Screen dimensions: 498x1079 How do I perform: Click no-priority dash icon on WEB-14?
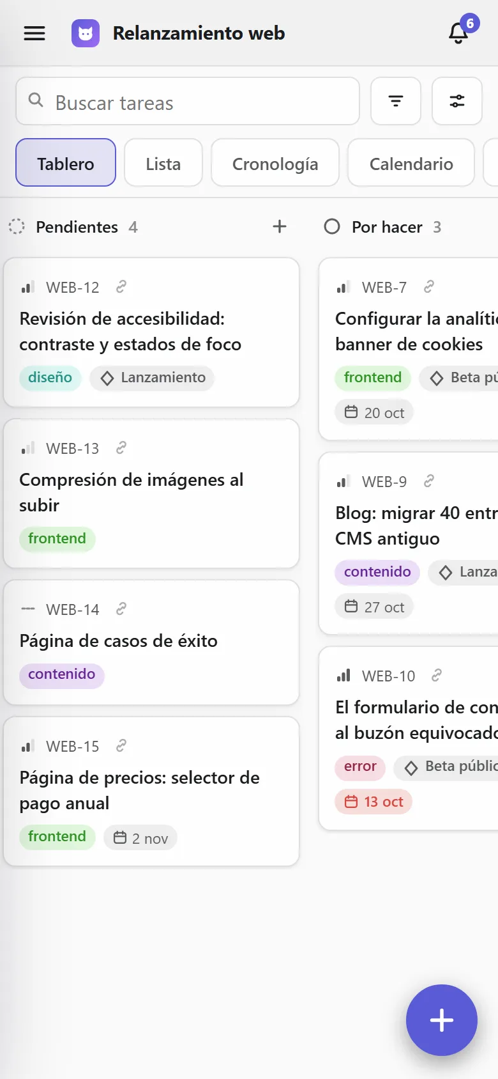point(27,609)
